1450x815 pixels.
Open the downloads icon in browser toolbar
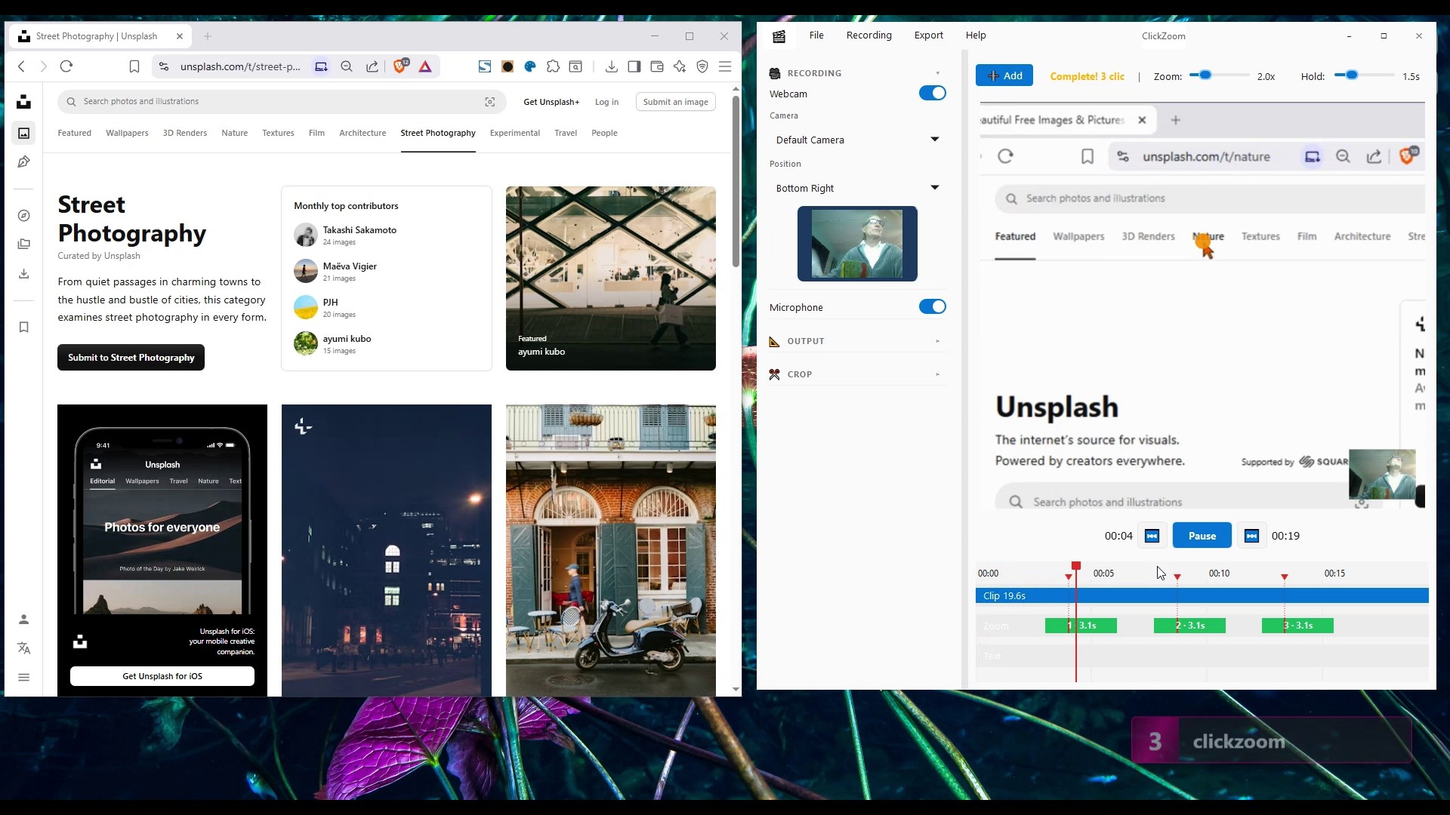pyautogui.click(x=612, y=66)
